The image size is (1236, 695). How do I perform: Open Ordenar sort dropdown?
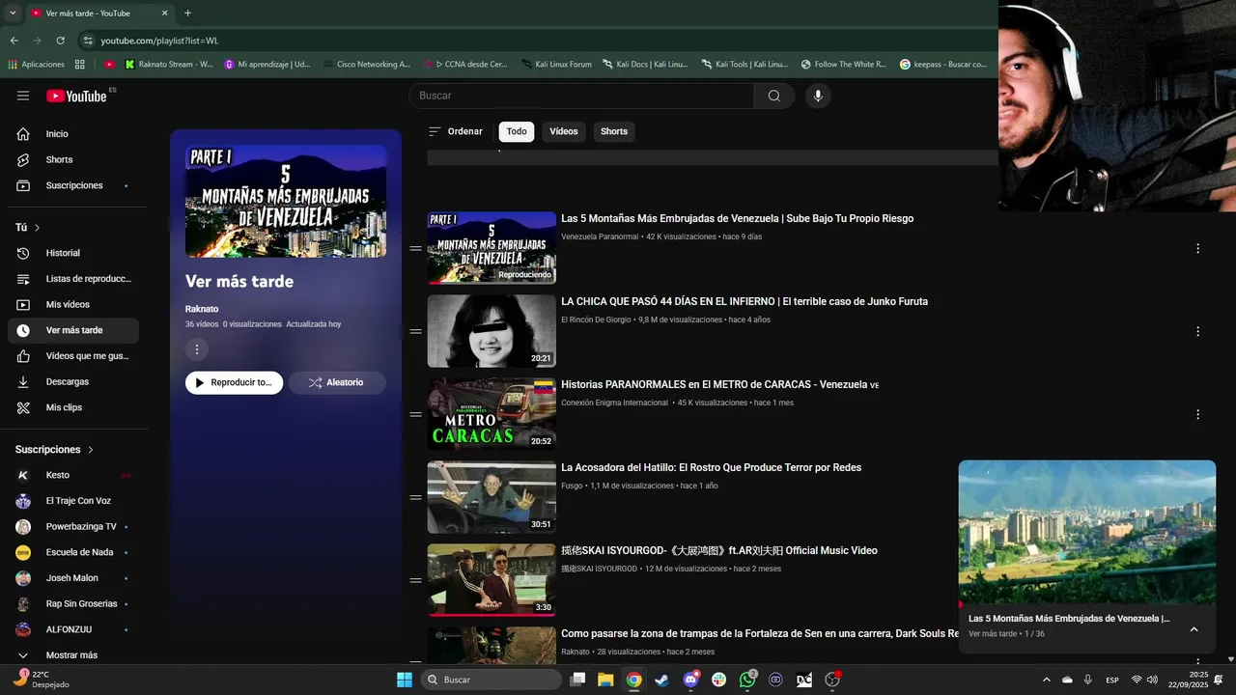coord(456,131)
